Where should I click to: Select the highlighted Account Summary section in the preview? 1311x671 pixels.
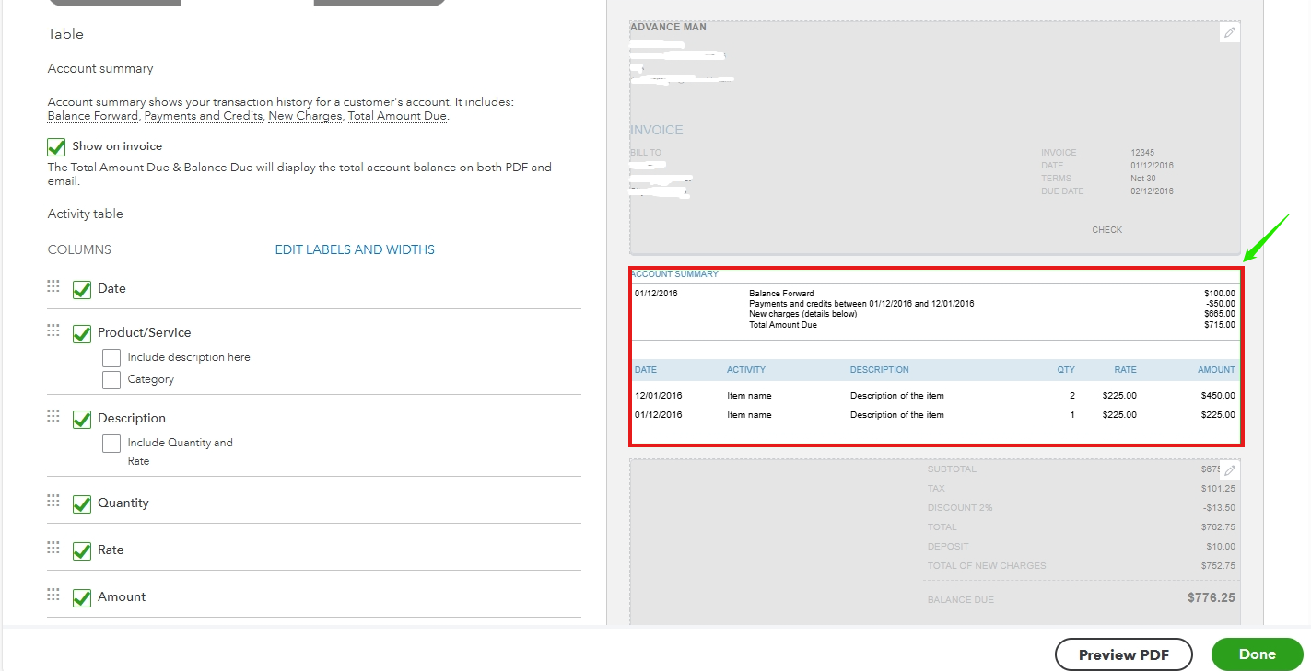935,357
